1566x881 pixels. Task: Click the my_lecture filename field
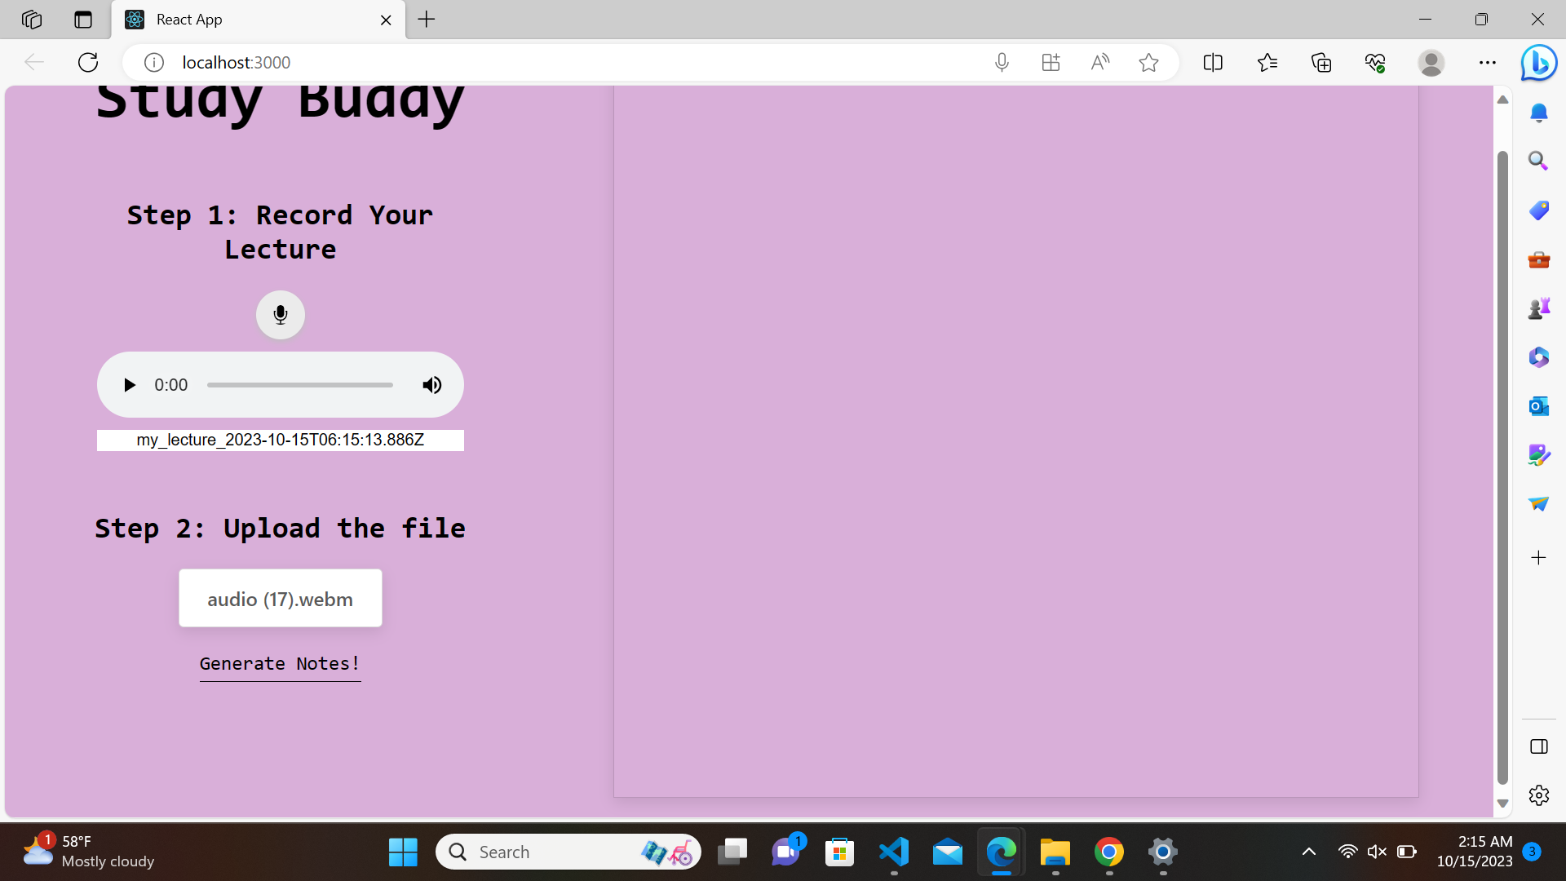pyautogui.click(x=280, y=440)
